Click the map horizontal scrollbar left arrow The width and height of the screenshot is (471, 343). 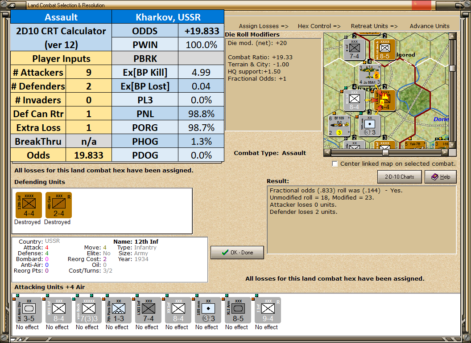click(x=327, y=152)
